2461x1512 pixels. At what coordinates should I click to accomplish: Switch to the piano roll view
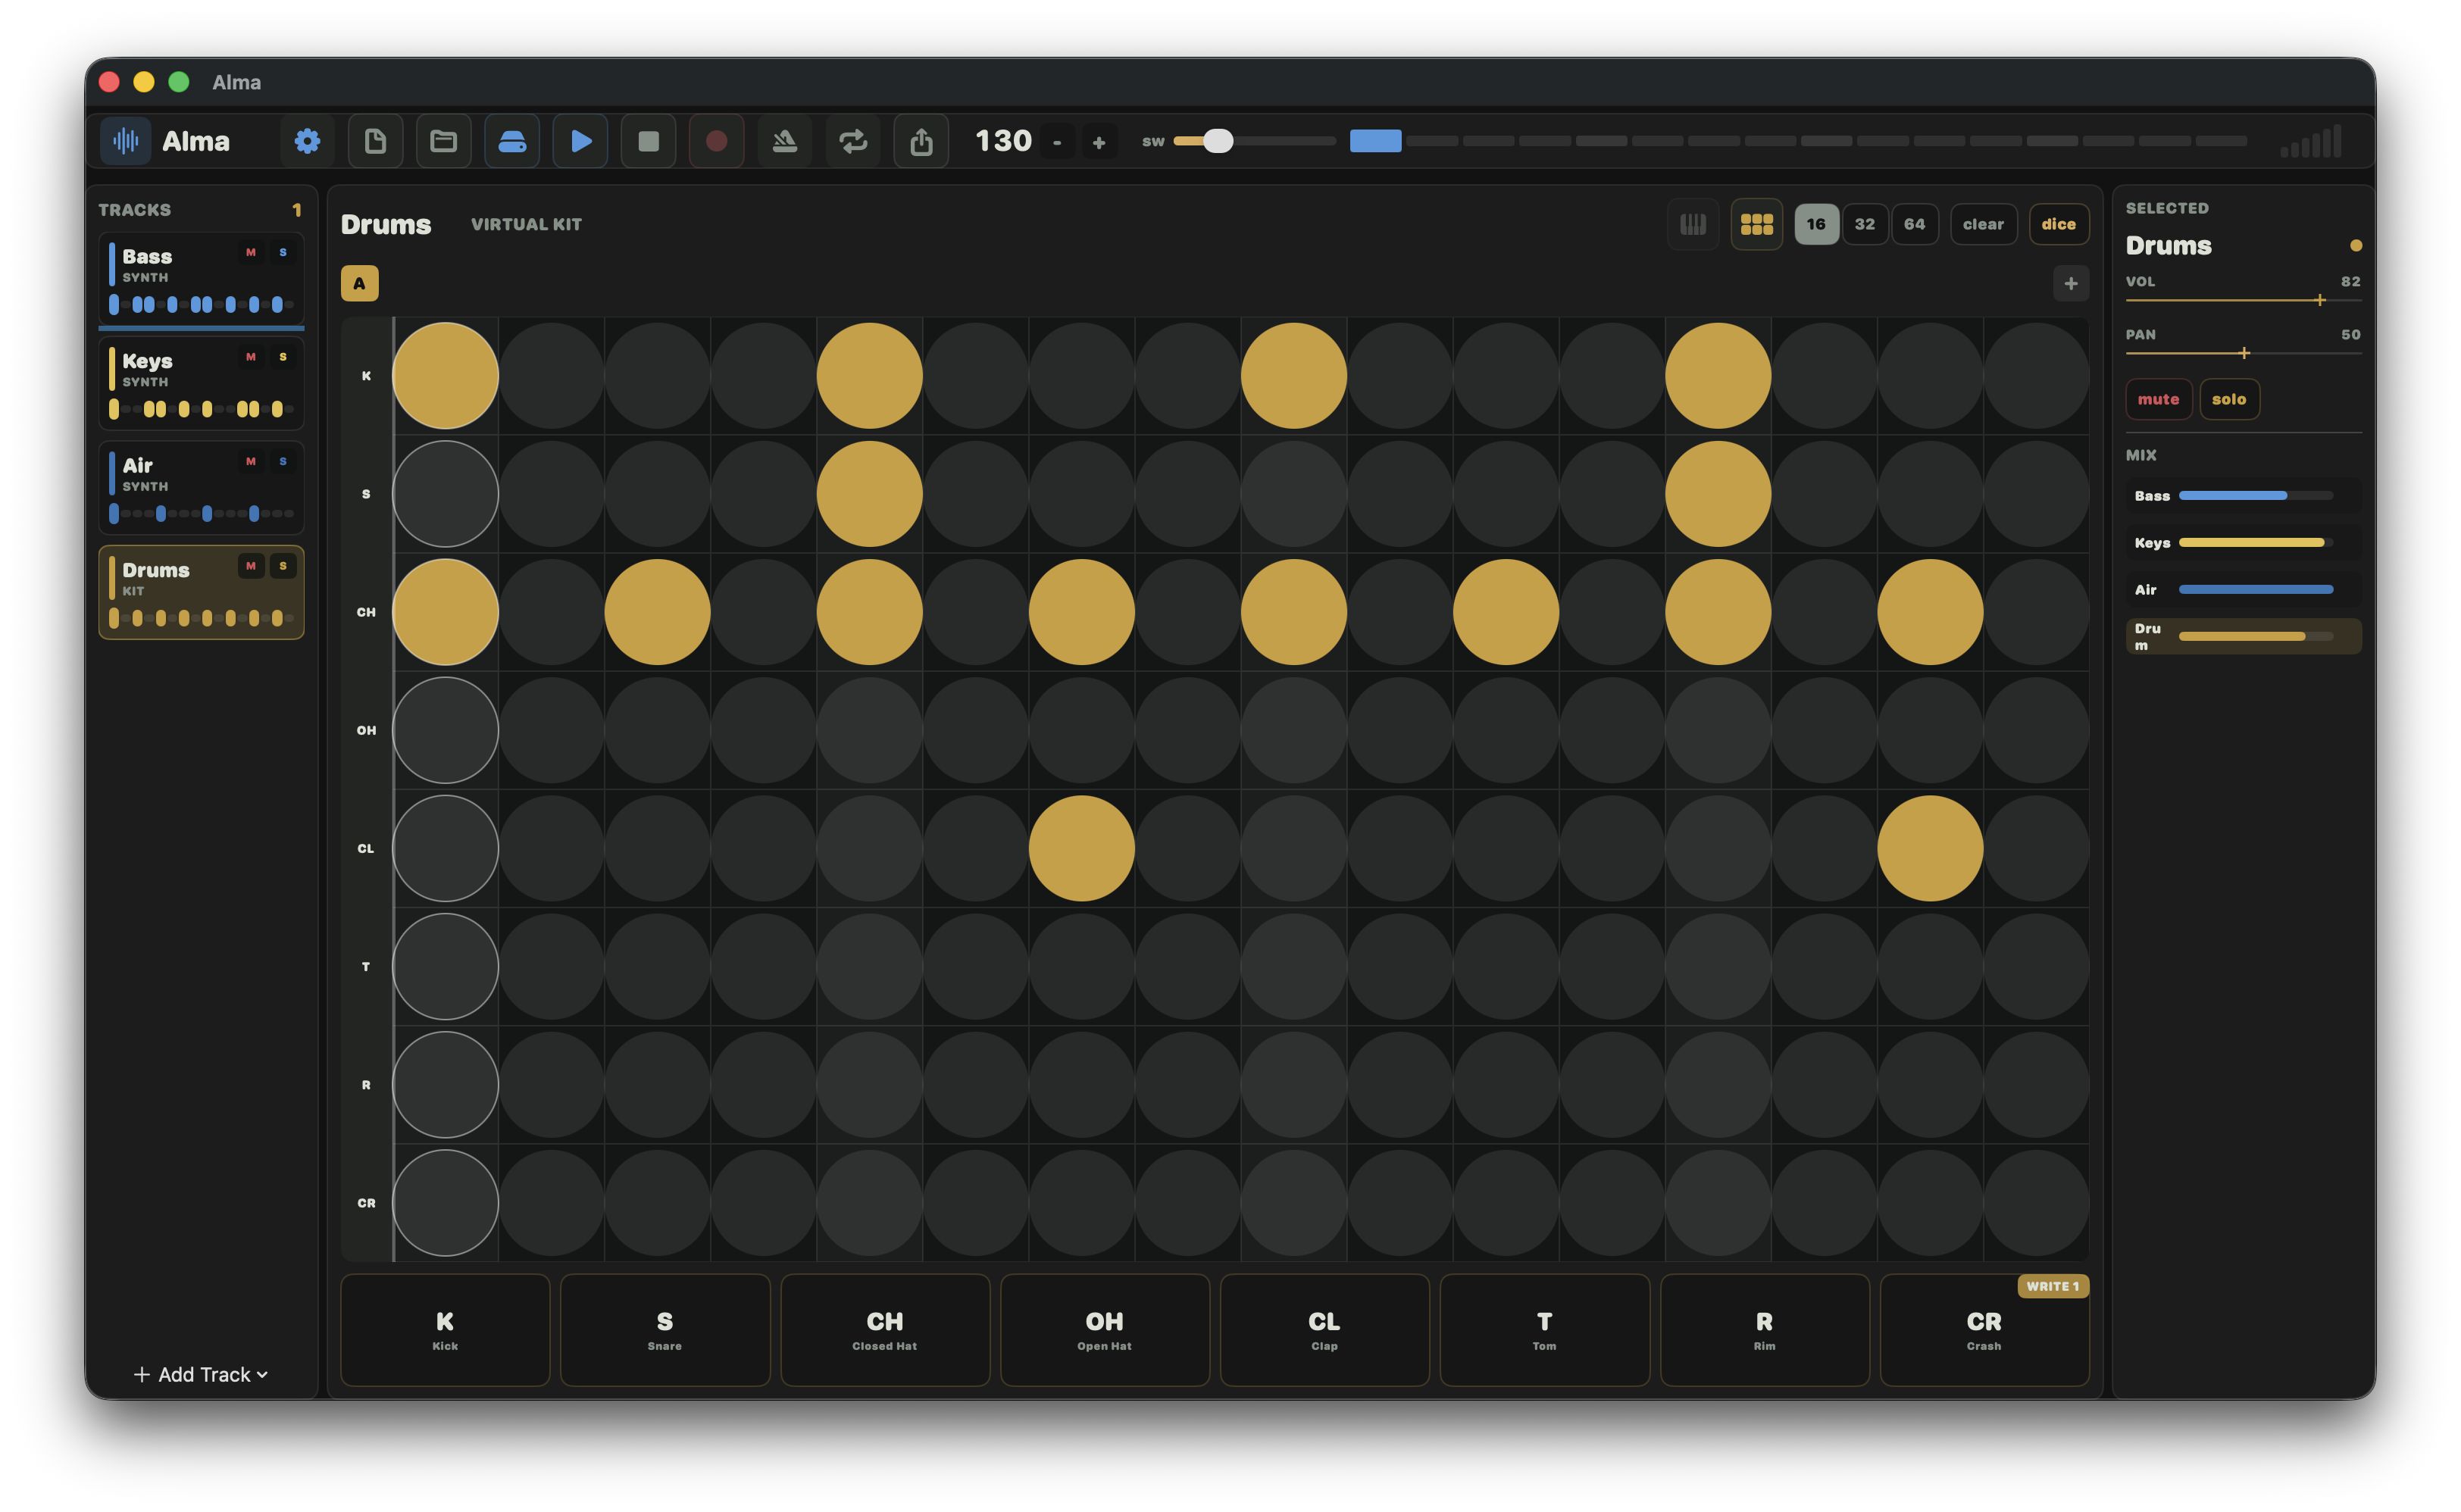(1693, 223)
